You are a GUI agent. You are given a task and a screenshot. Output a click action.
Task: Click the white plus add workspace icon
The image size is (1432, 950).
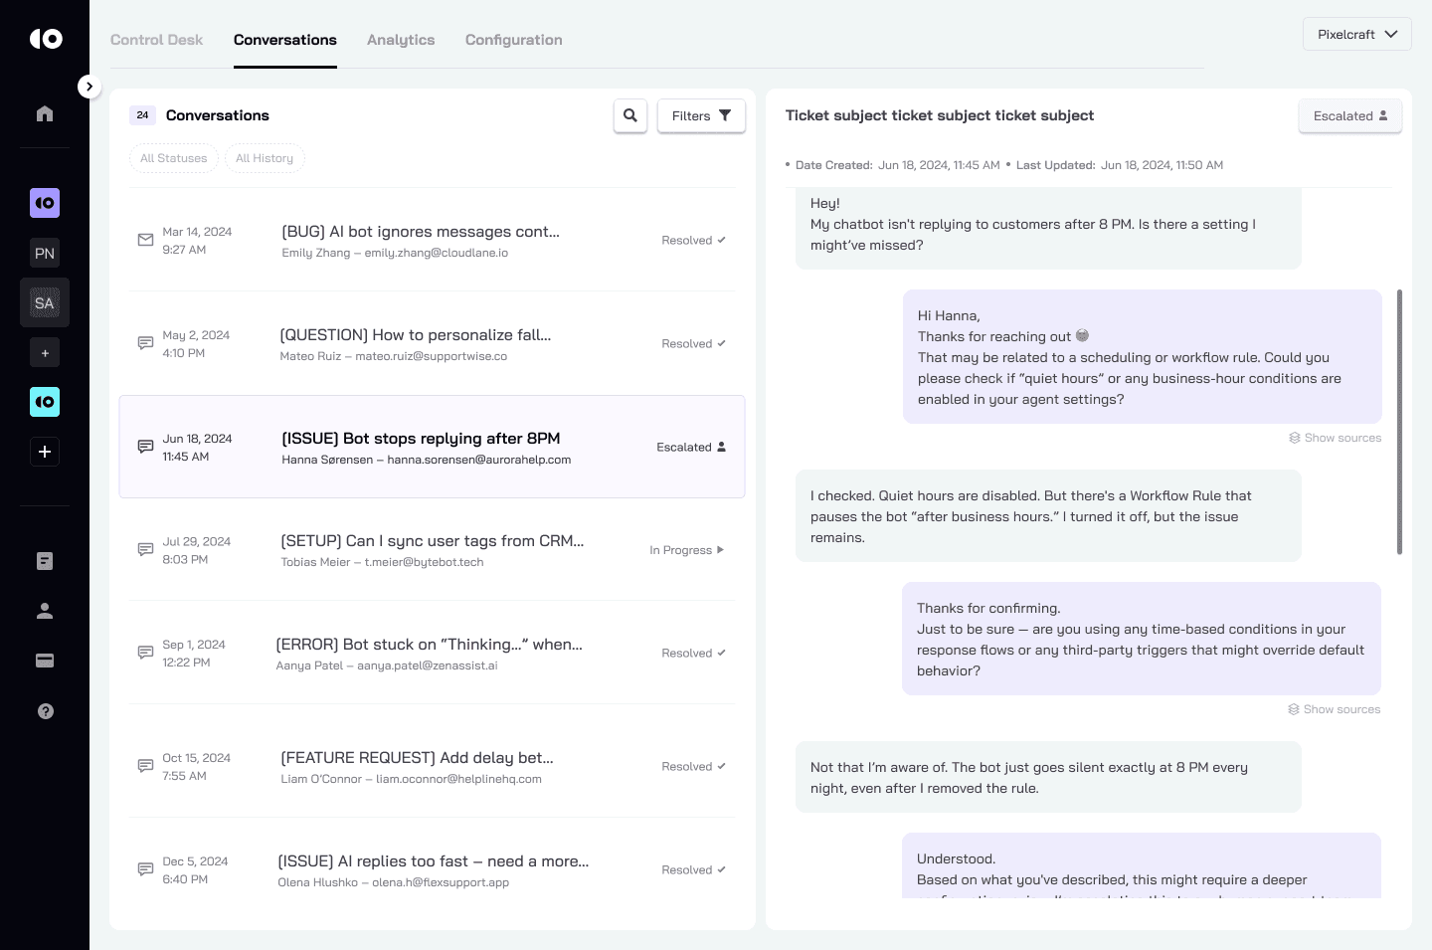[x=45, y=452]
